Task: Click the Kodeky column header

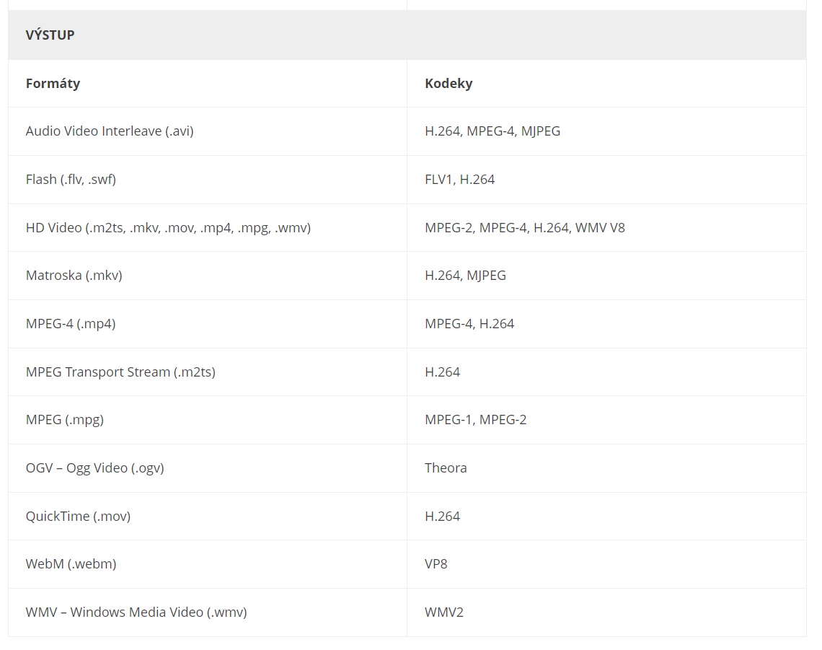Action: (x=606, y=84)
